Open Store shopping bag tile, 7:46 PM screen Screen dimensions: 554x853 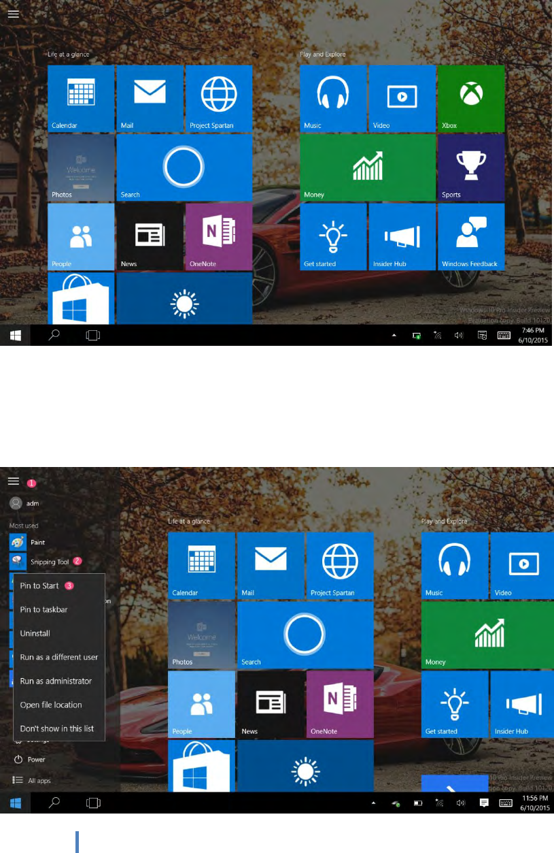point(81,298)
